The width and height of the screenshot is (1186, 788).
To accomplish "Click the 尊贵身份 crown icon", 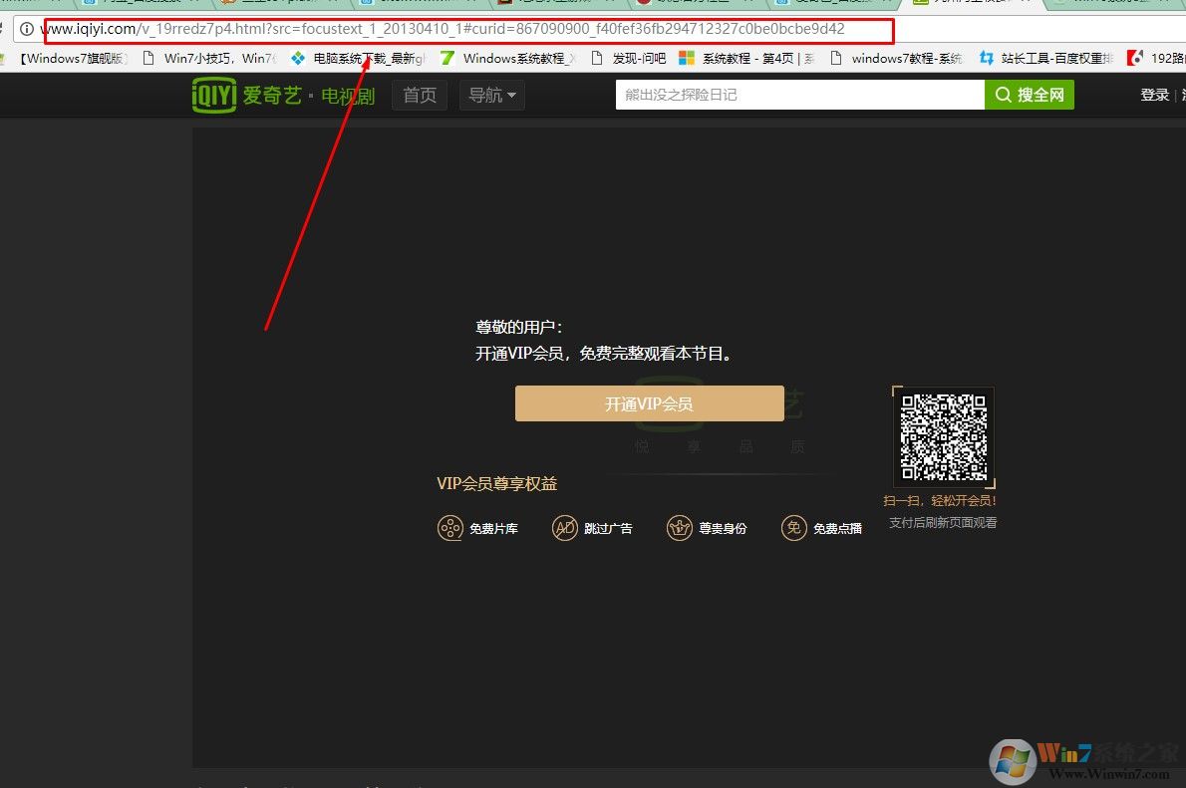I will [x=679, y=528].
